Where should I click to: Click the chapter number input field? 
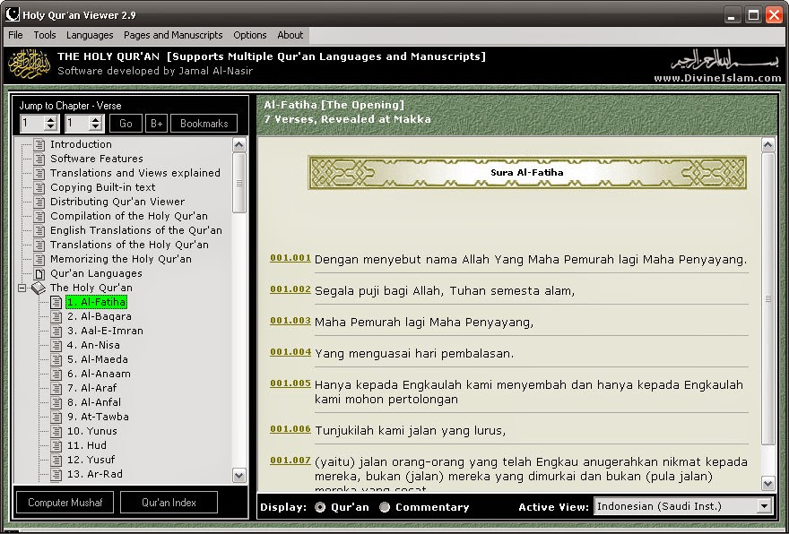pyautogui.click(x=32, y=124)
